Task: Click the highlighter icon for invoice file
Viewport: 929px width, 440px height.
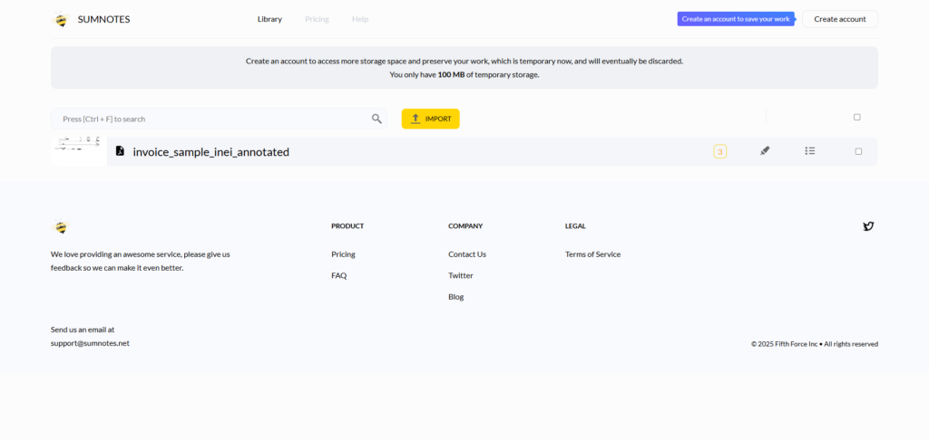Action: click(765, 151)
